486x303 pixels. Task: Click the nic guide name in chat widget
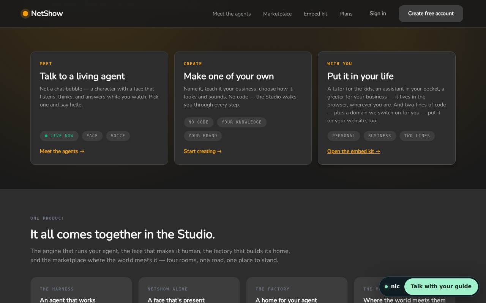tap(395, 286)
